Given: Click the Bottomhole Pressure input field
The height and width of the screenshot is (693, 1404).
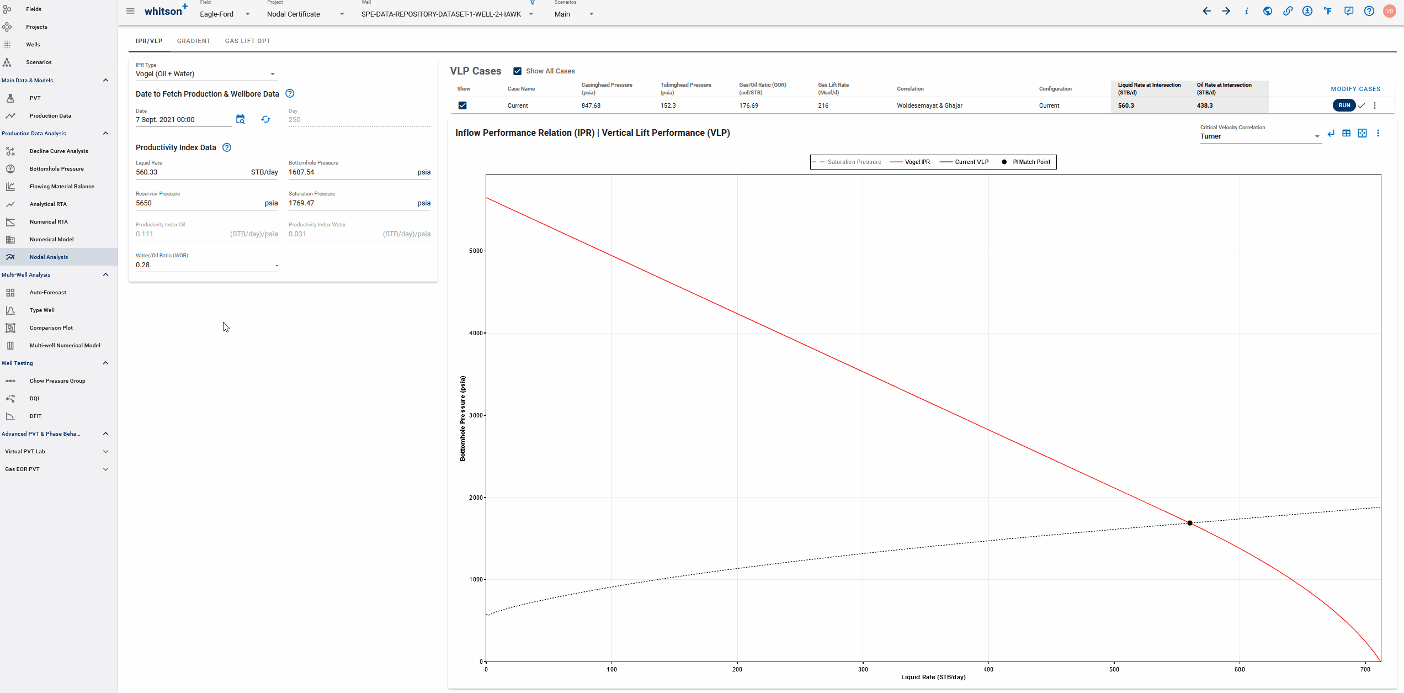Looking at the screenshot, I should [x=349, y=172].
